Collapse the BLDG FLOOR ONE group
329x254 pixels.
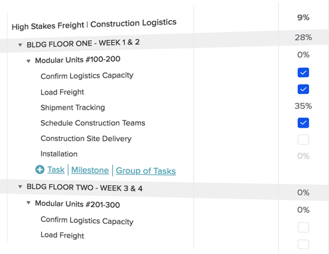(x=20, y=45)
